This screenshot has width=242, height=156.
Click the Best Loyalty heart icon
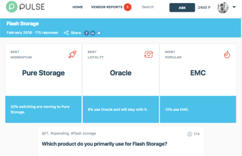(148, 54)
